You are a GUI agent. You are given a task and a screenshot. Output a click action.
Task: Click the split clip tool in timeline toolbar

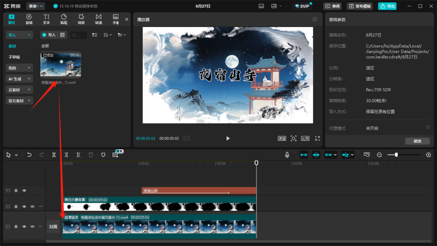click(x=54, y=155)
